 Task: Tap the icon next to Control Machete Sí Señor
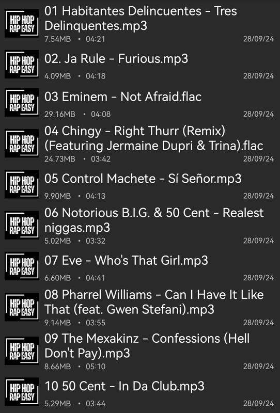22,184
